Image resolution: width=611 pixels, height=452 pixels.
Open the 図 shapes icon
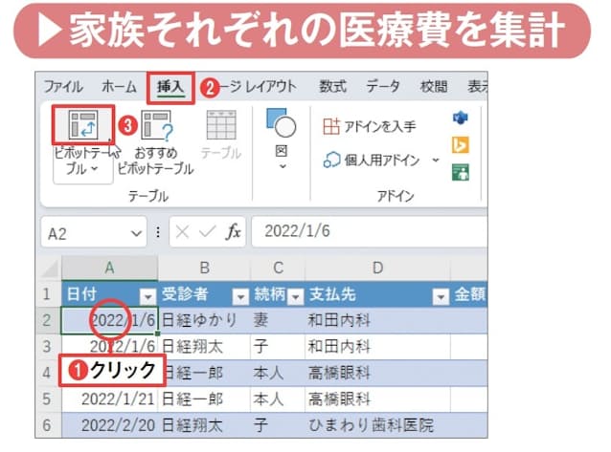[x=281, y=122]
